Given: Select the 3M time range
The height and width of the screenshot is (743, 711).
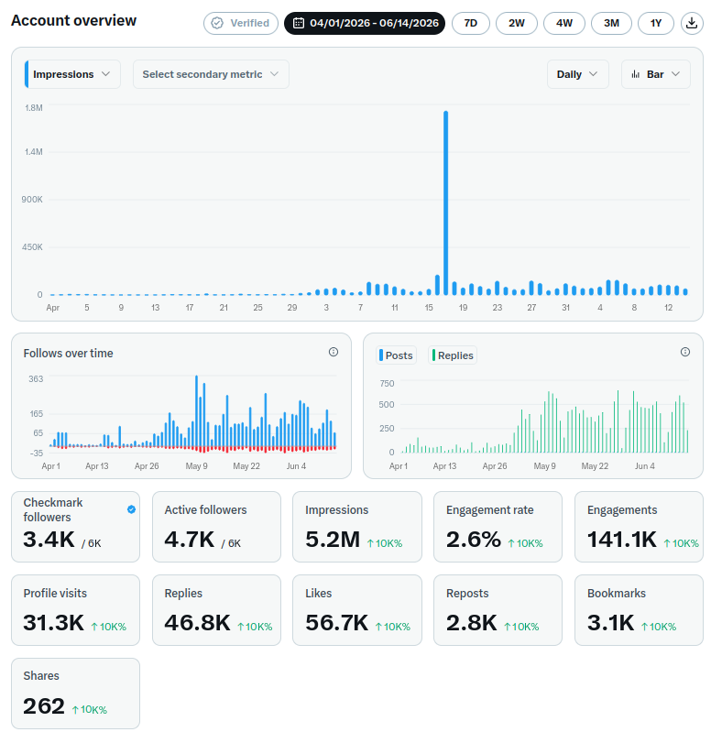Looking at the screenshot, I should click(611, 23).
